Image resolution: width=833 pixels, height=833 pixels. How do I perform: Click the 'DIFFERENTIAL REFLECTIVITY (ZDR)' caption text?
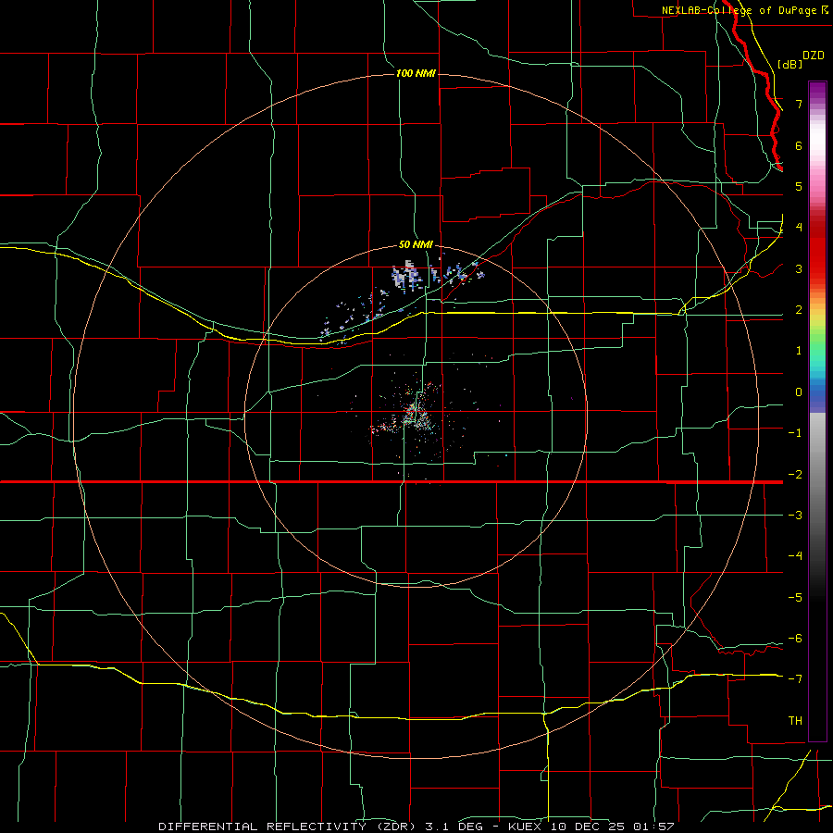click(289, 827)
